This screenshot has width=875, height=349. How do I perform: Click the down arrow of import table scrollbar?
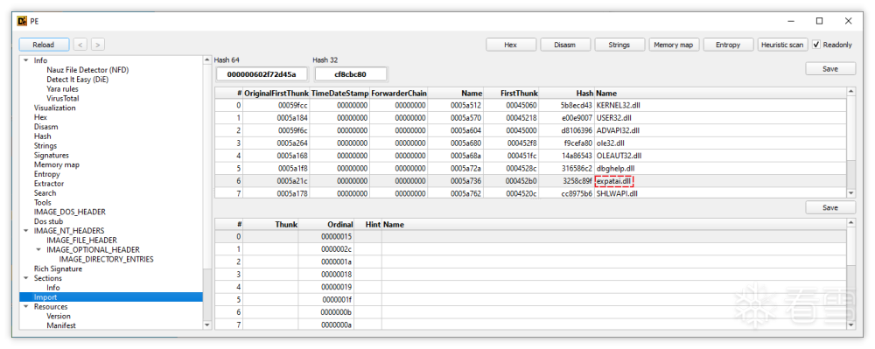851,193
